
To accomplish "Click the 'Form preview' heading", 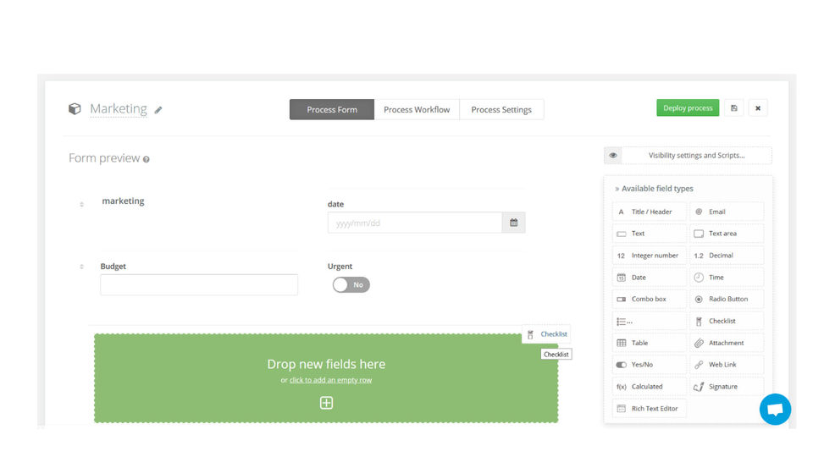I will click(x=104, y=158).
